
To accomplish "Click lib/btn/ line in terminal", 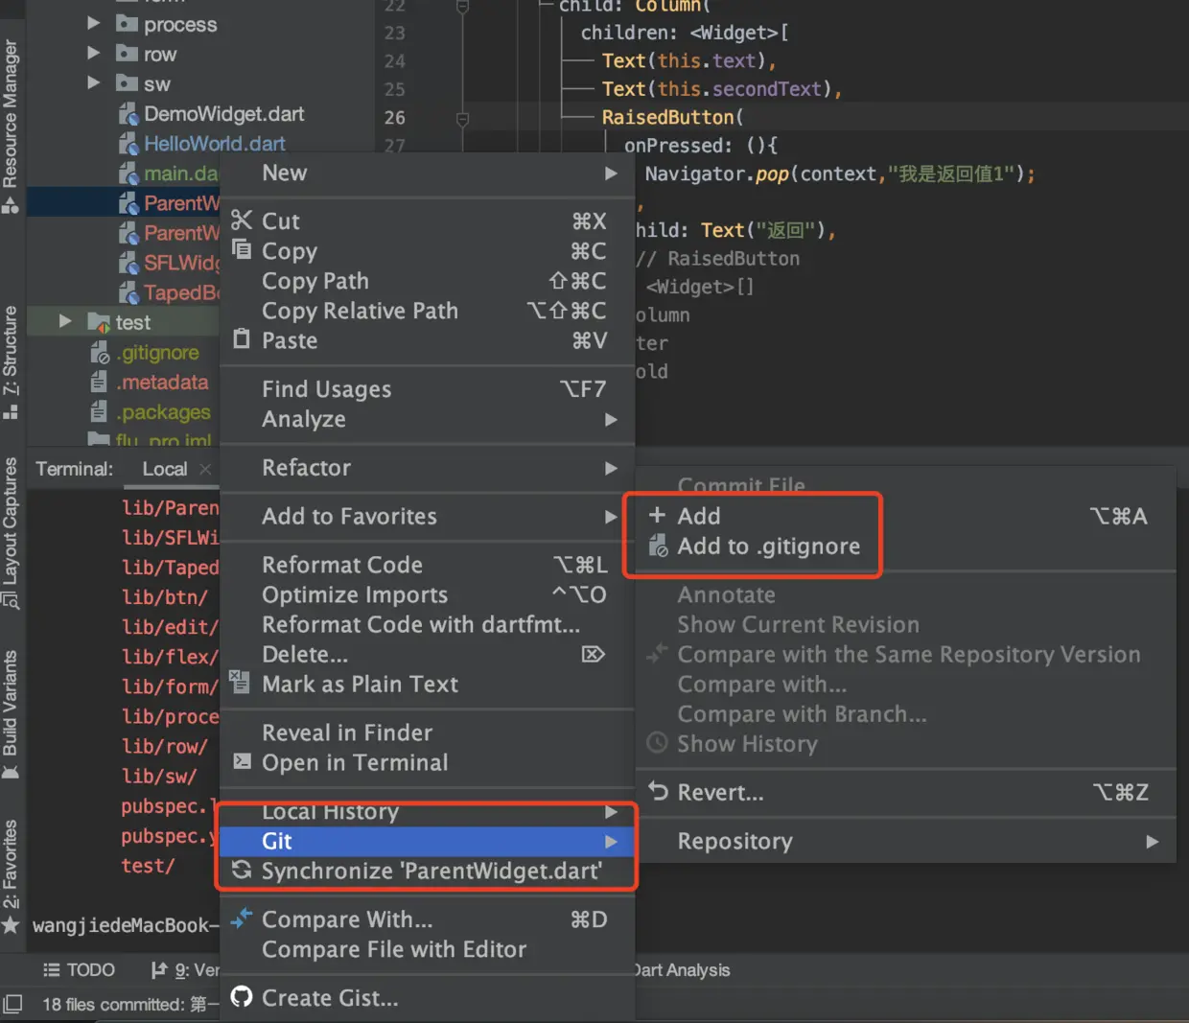I will pos(164,596).
